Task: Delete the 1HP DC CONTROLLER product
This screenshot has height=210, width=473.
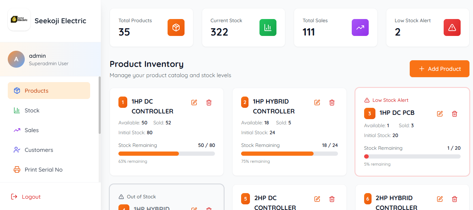Action: [x=209, y=103]
